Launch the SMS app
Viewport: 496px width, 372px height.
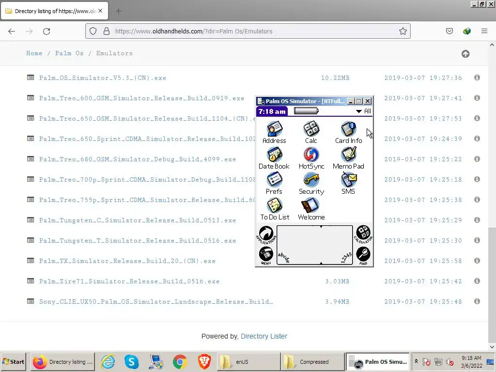(x=348, y=184)
